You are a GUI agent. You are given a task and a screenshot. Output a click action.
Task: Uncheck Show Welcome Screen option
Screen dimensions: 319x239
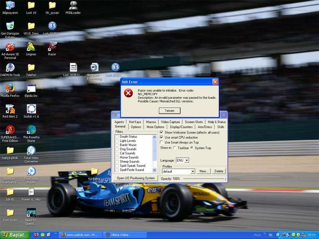(161, 133)
